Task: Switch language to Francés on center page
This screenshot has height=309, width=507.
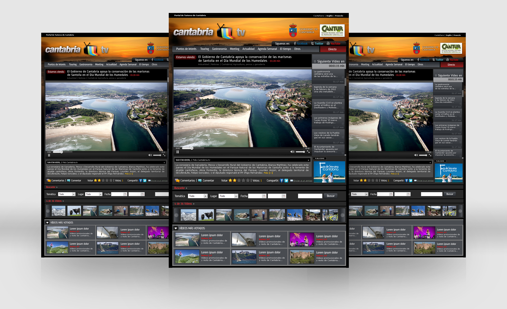Action: [x=339, y=16]
